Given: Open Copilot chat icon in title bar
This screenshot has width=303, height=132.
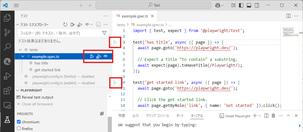Looking at the screenshot, I should point(218,5).
